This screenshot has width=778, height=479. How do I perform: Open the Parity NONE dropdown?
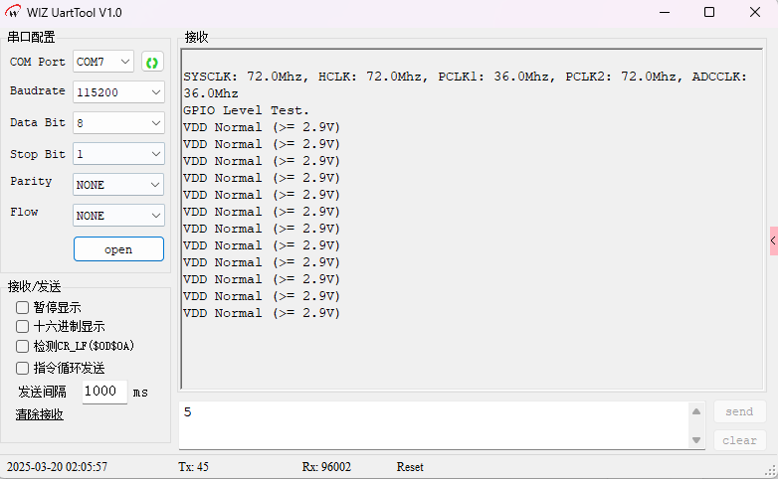click(x=118, y=185)
